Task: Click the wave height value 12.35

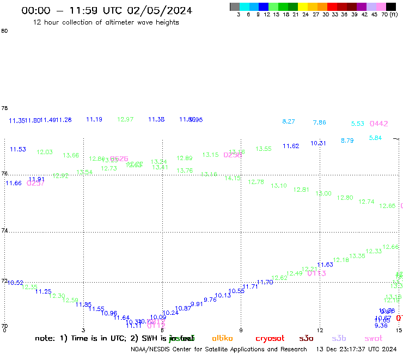Action: click(x=29, y=287)
